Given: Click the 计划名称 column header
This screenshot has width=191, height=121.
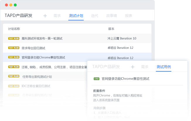Looking at the screenshot, I should [14, 29].
